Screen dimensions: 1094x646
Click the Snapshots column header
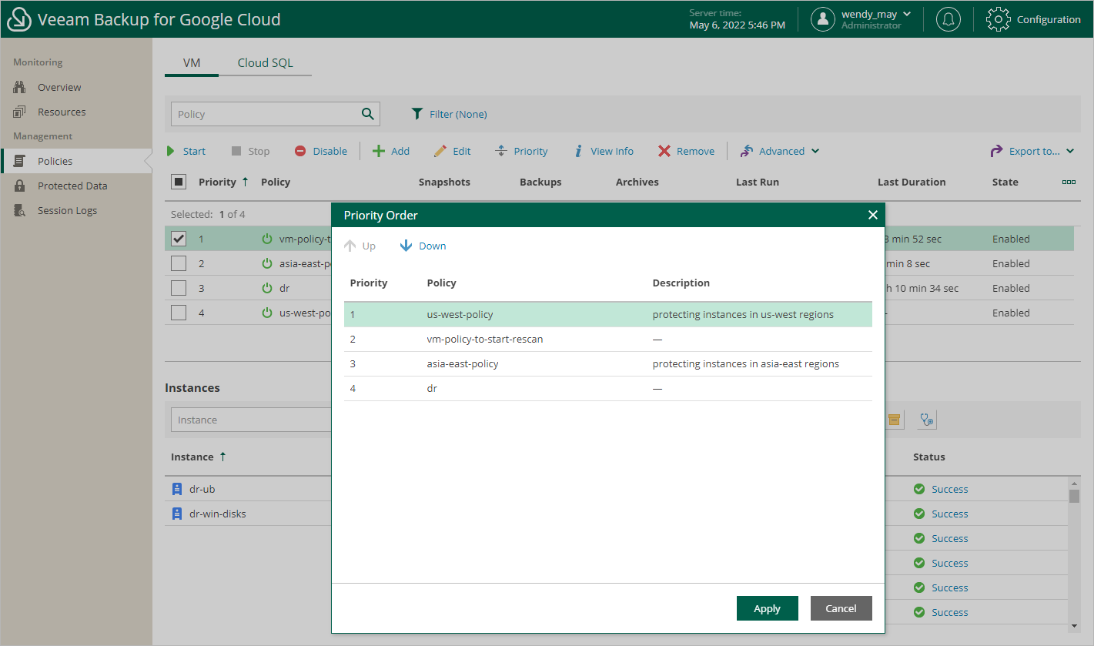coord(444,182)
